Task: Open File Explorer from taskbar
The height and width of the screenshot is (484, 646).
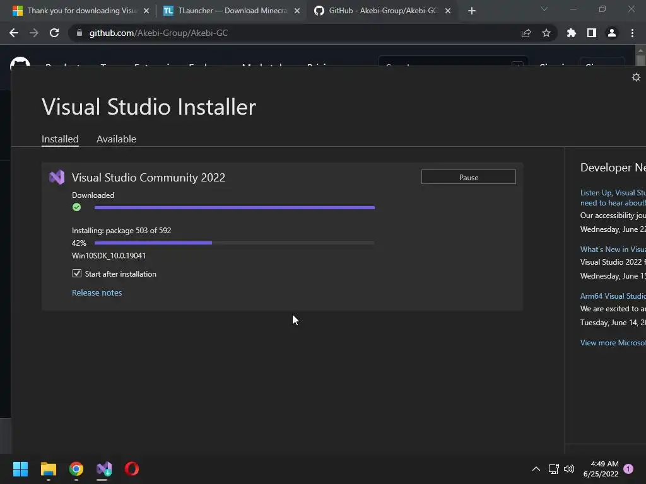Action: [x=48, y=469]
